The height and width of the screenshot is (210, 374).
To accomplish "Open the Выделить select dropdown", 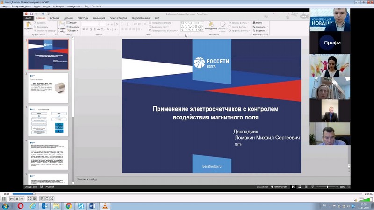I will pyautogui.click(x=260, y=31).
